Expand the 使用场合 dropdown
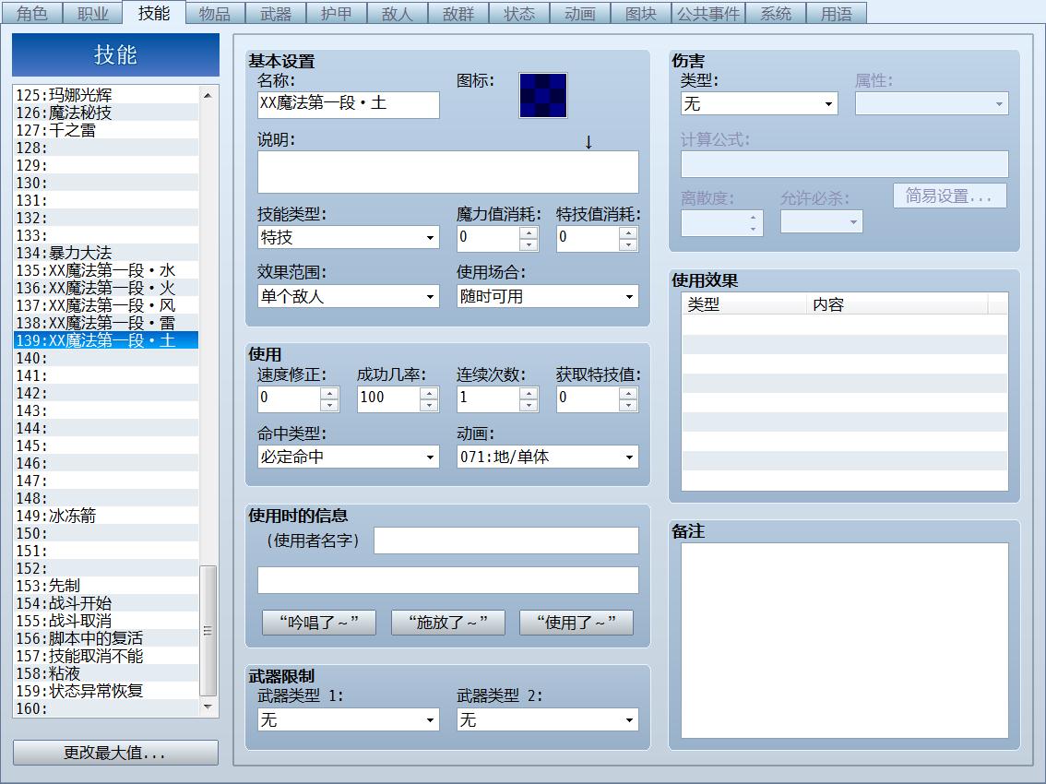The height and width of the screenshot is (784, 1046). tap(548, 296)
